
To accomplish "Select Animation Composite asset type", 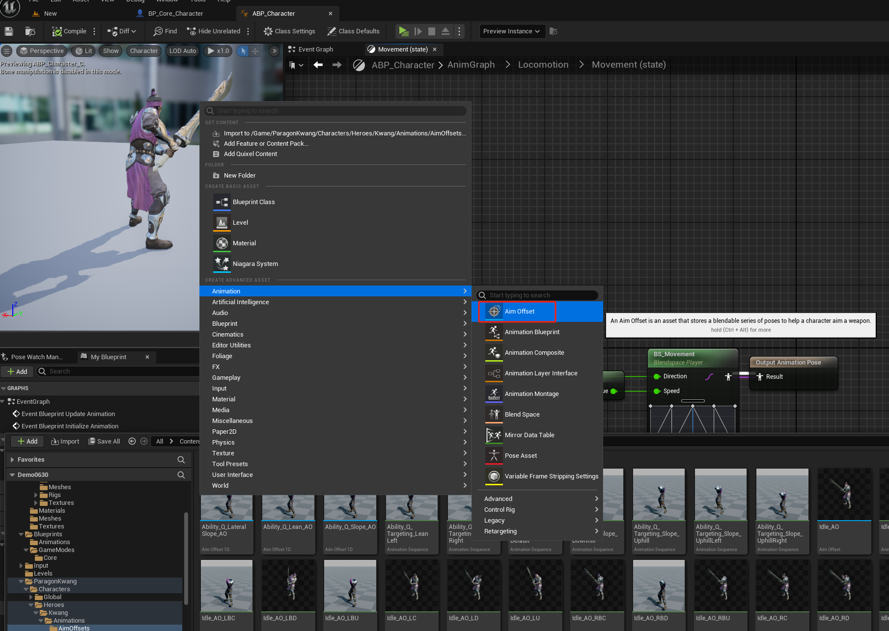I will point(537,353).
